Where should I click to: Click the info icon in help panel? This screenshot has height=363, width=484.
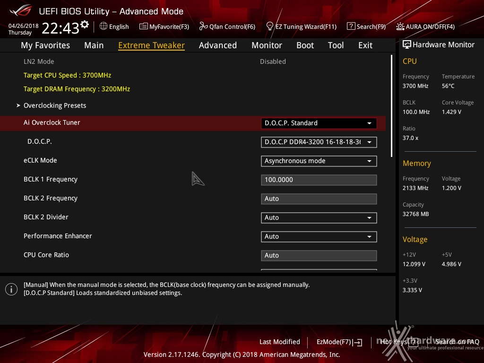point(11,289)
